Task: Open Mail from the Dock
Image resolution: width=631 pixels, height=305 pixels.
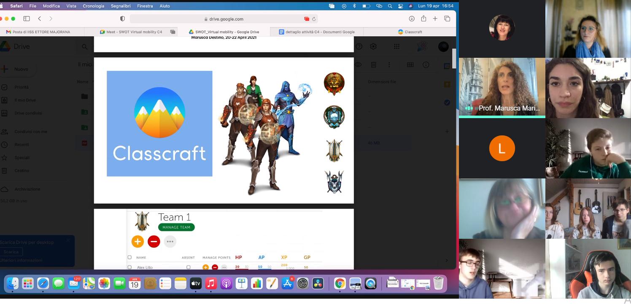Action: tap(74, 283)
